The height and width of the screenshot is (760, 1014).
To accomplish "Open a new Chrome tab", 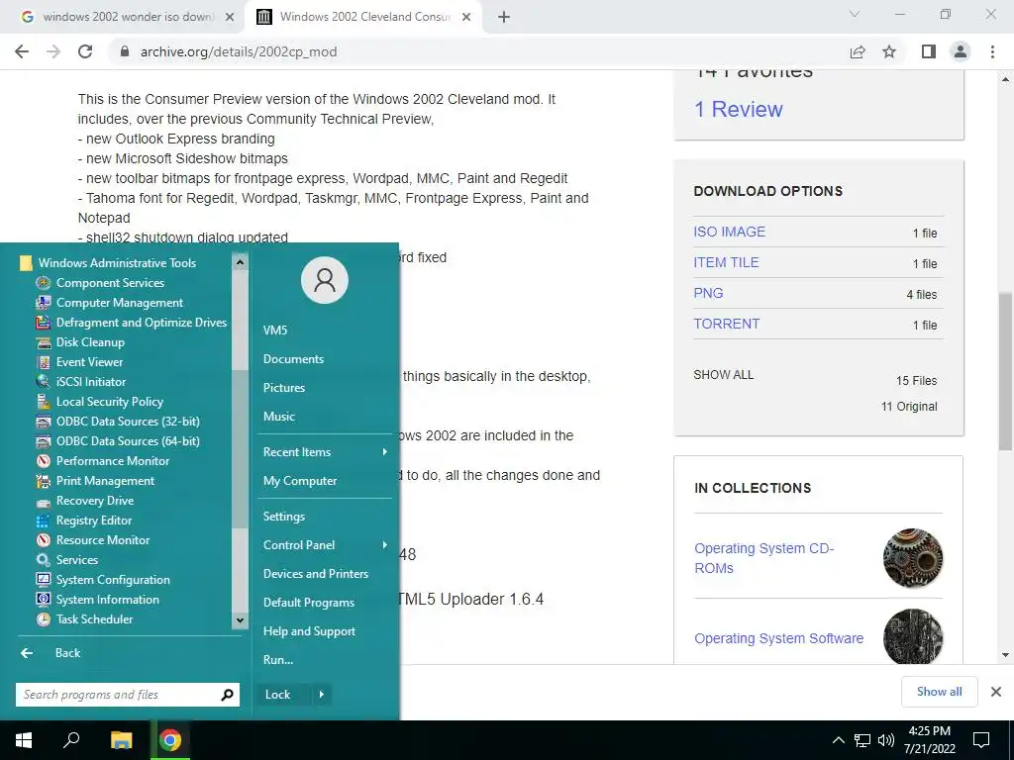I will pyautogui.click(x=504, y=17).
